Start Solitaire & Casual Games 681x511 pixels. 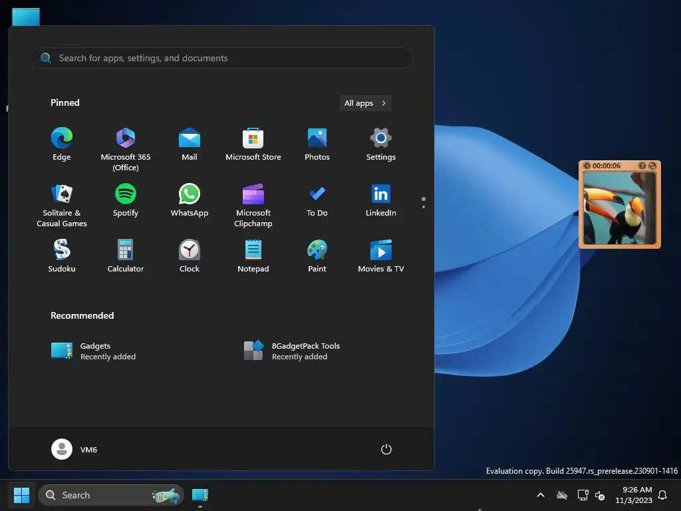[62, 206]
